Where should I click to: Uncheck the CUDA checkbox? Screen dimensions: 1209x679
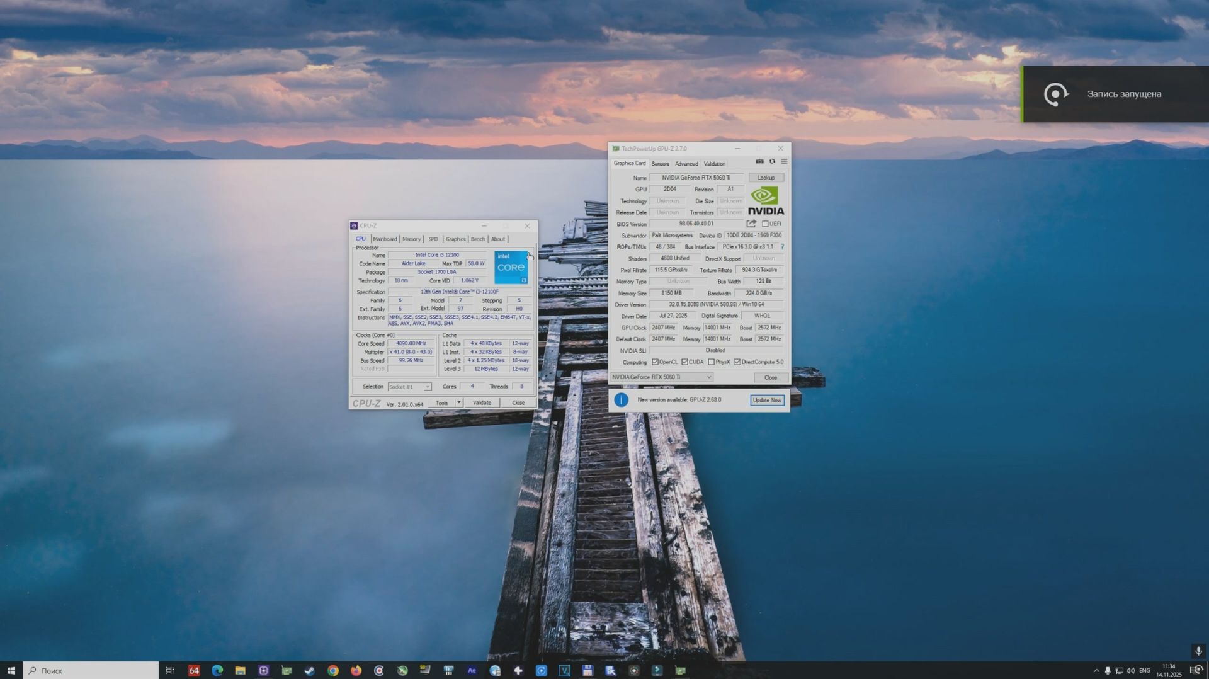point(684,362)
